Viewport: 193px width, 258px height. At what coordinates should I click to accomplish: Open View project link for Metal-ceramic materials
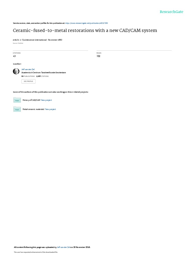coord(50,109)
